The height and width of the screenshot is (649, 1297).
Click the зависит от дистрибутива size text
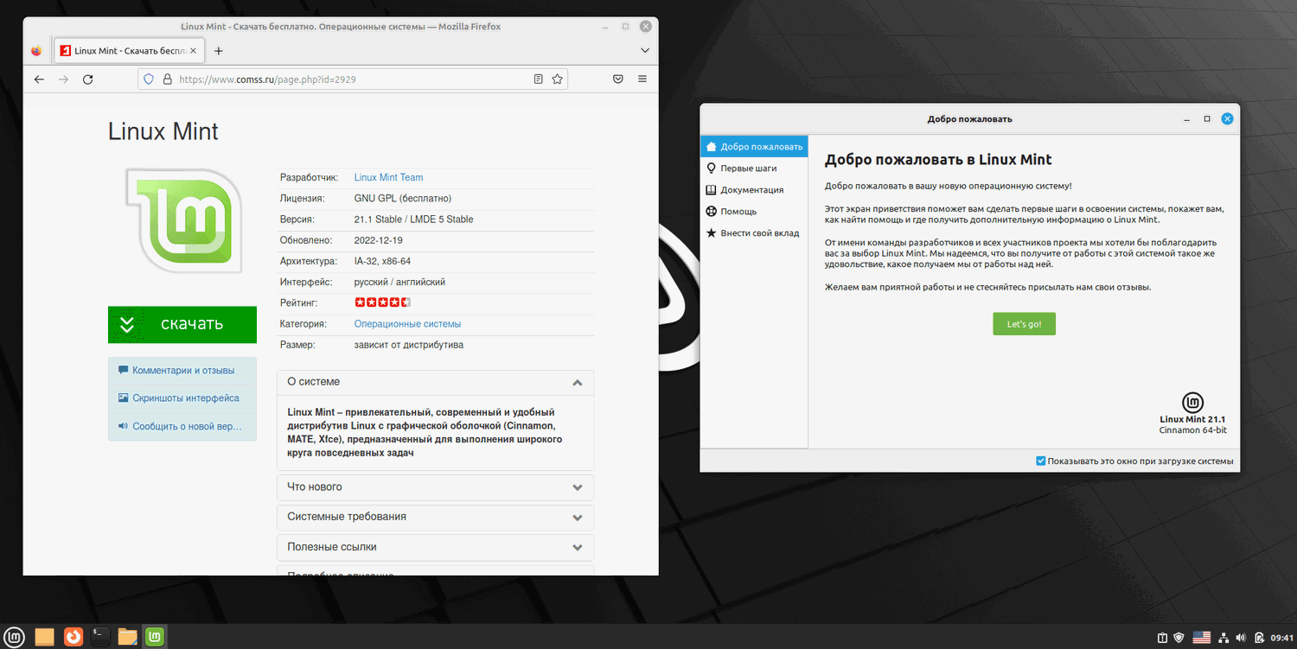pos(409,345)
